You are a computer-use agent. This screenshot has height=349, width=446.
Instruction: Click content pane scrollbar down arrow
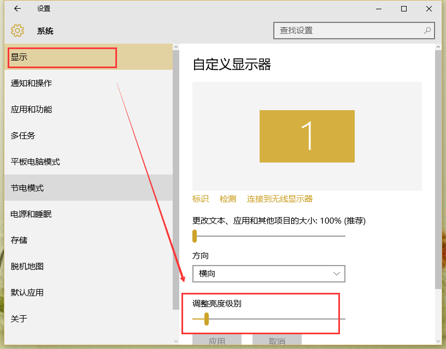coord(438,341)
